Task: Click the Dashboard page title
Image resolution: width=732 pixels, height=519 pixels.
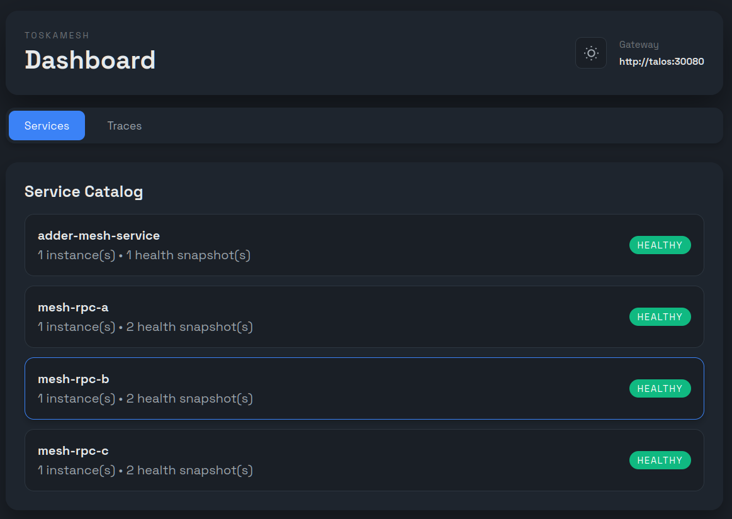Action: [x=90, y=60]
